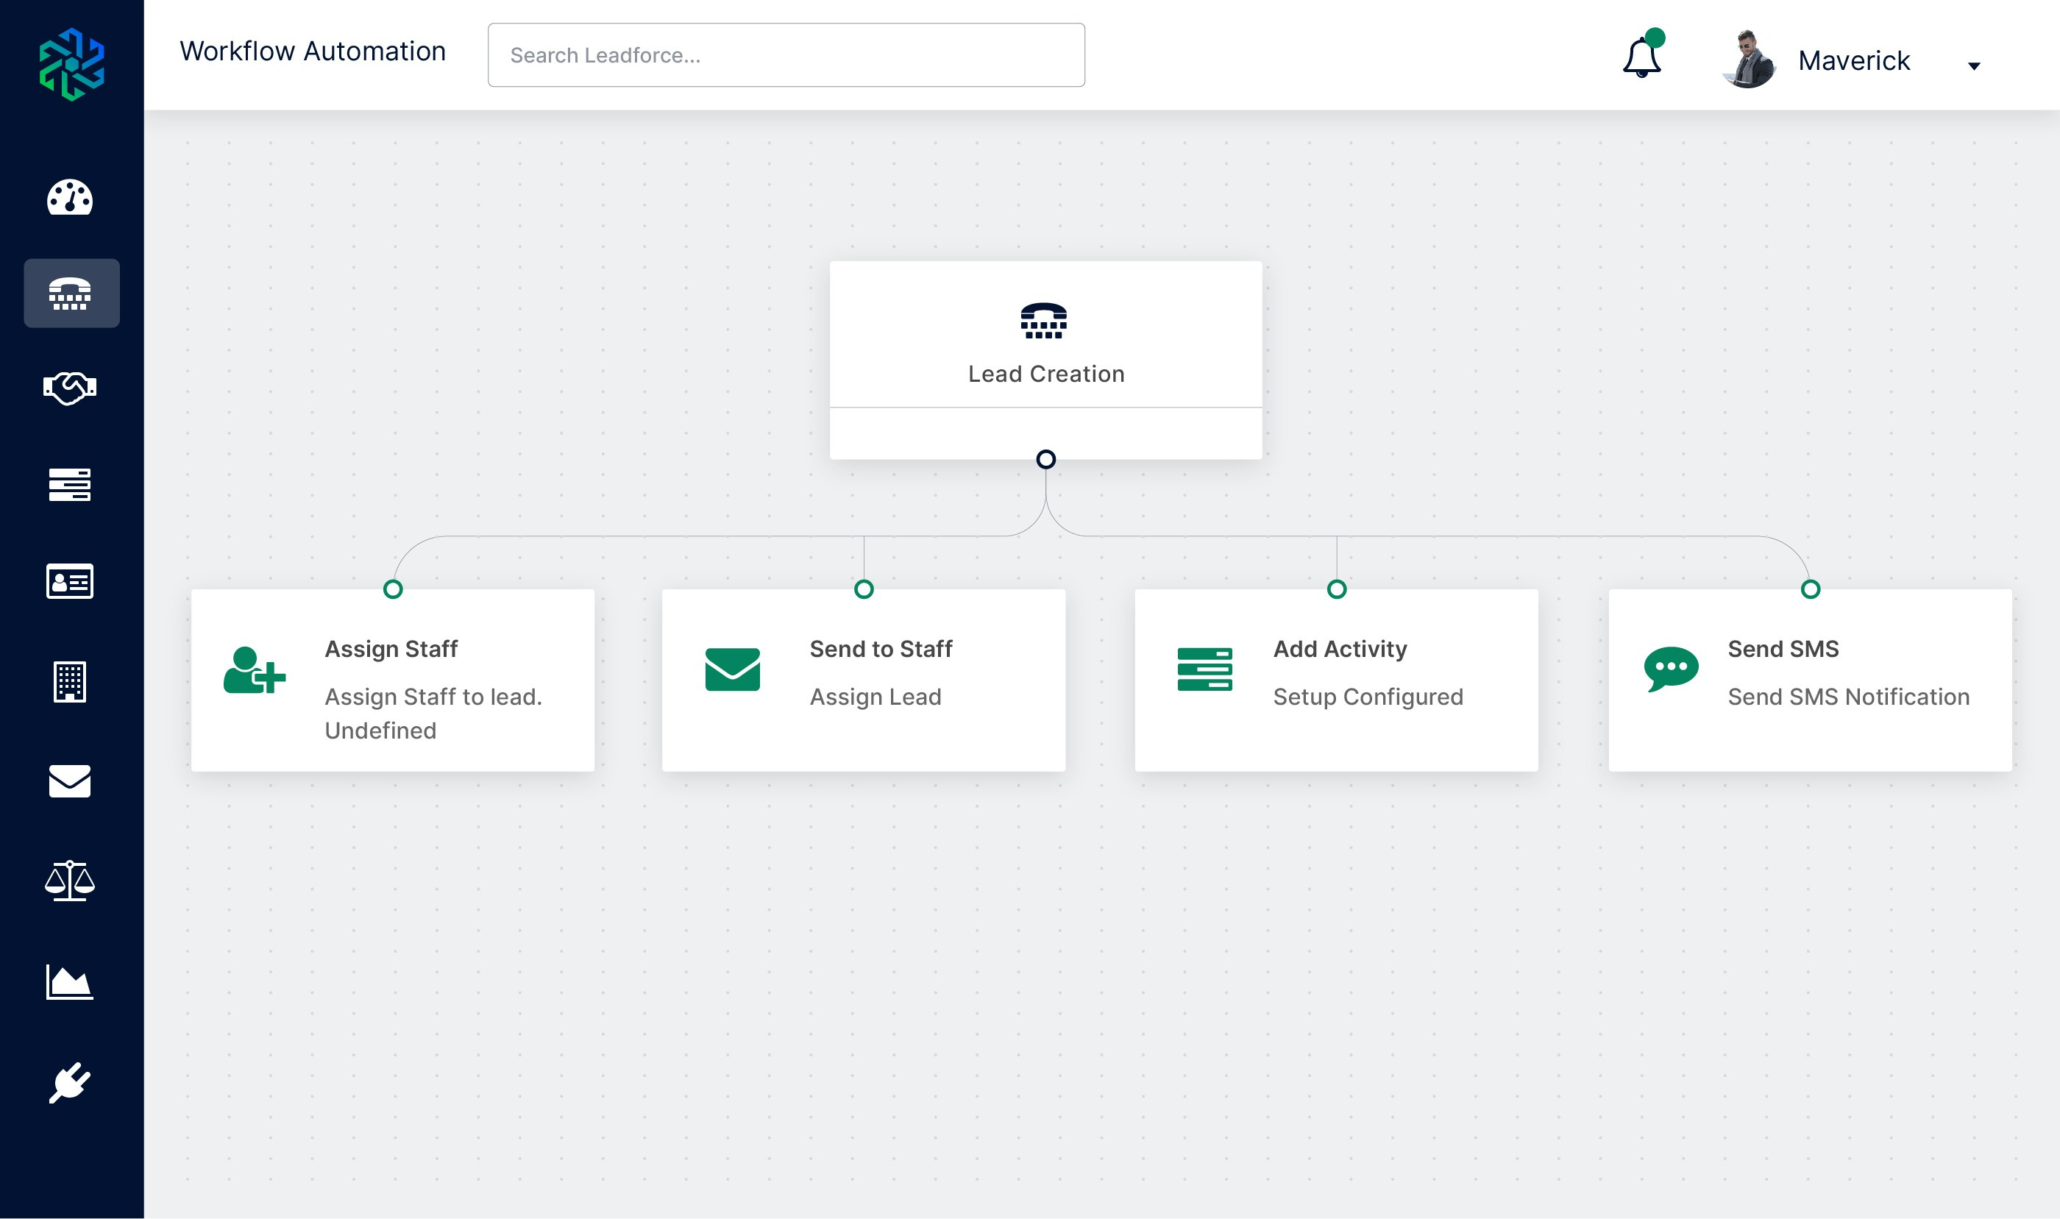The height and width of the screenshot is (1219, 2060).
Task: Click the Maverick username
Action: click(1854, 60)
